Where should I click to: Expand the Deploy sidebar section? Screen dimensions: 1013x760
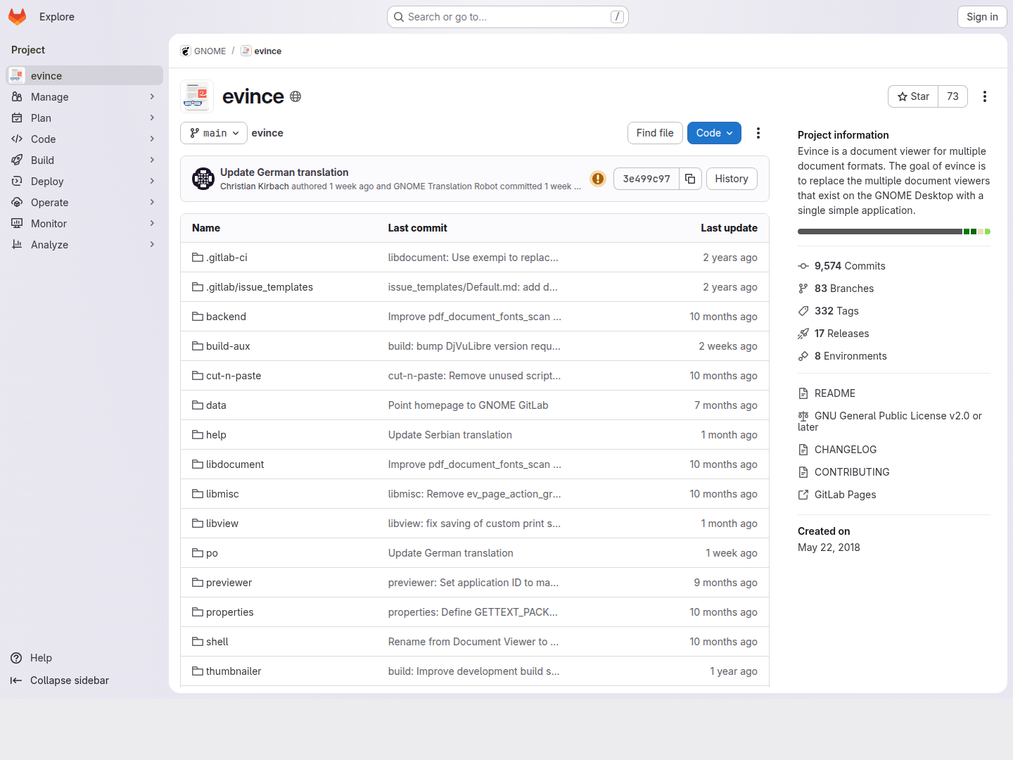click(84, 182)
